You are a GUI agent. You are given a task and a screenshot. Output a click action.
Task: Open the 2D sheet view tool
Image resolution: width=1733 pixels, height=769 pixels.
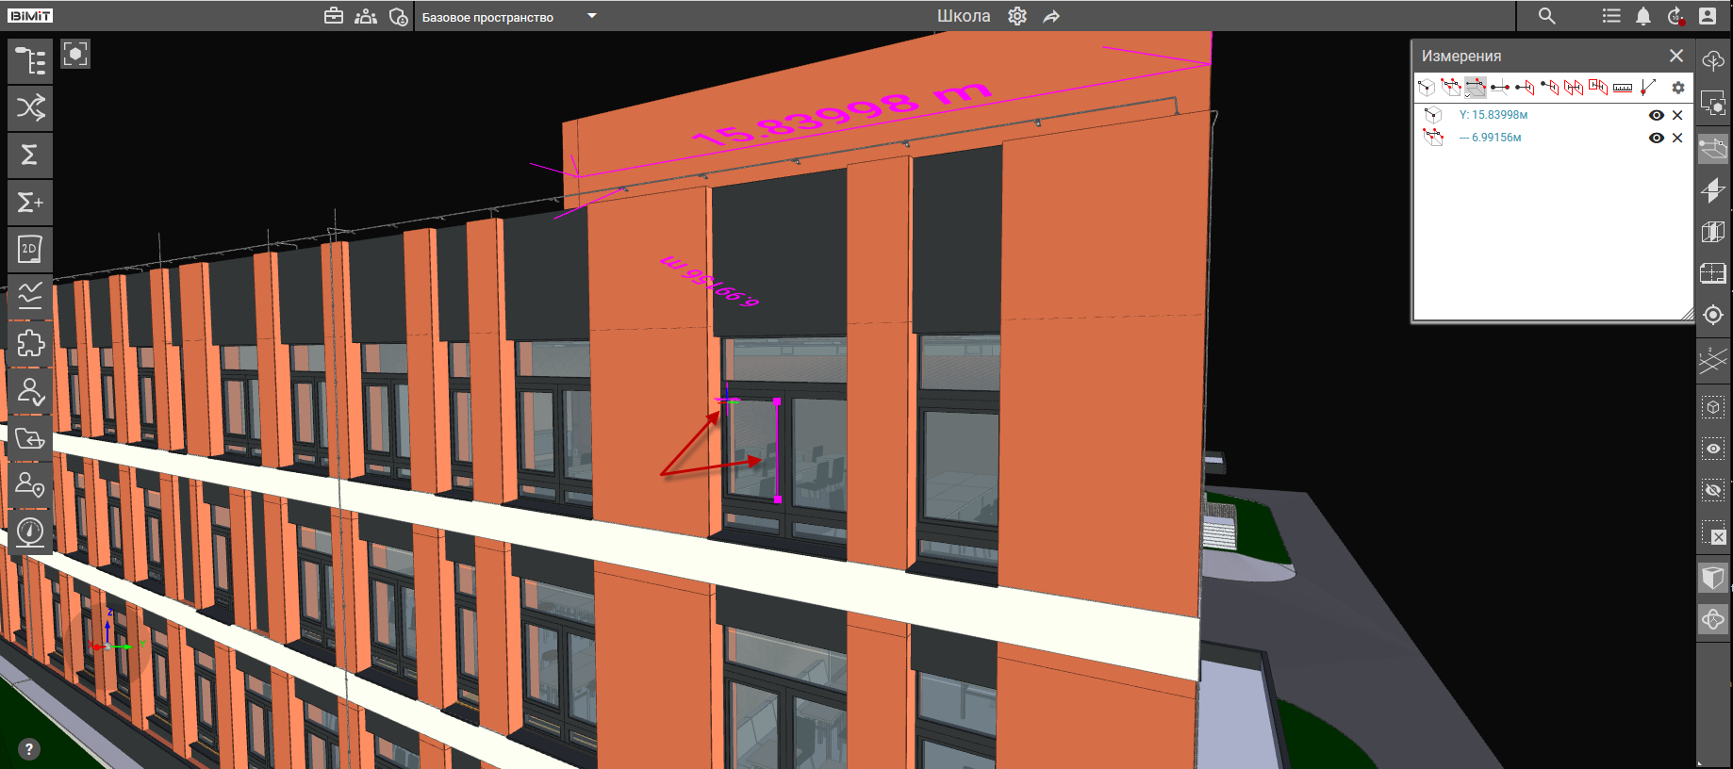(x=30, y=249)
